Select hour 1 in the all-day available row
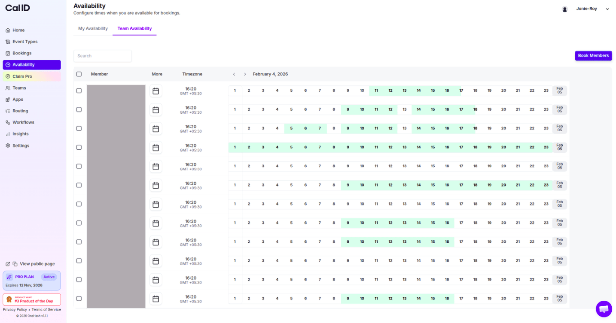This screenshot has height=323, width=616. [x=235, y=147]
